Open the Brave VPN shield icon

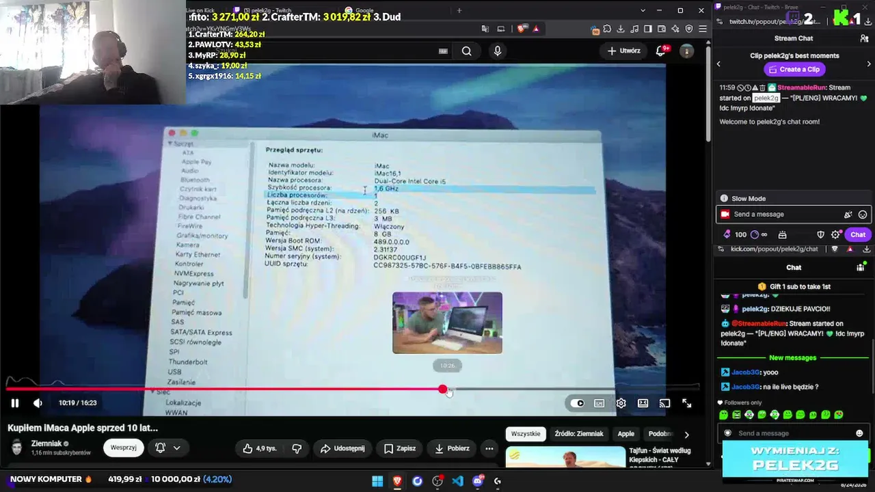coord(689,29)
